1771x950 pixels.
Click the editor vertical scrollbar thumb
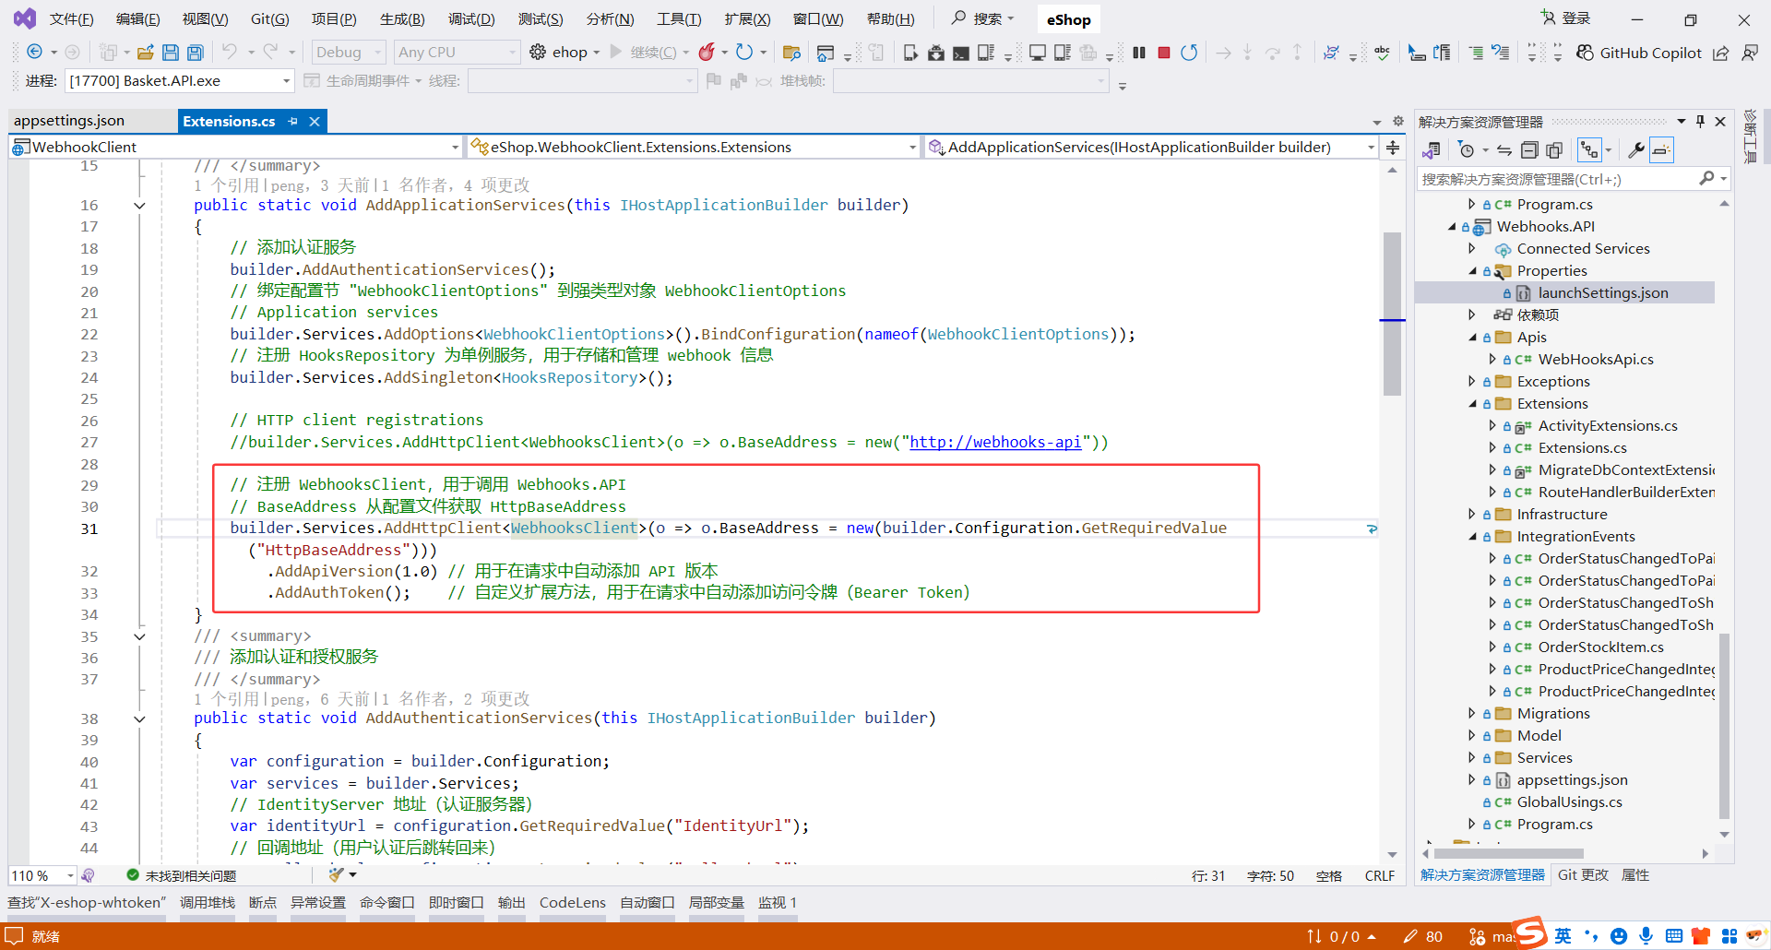(x=1392, y=314)
